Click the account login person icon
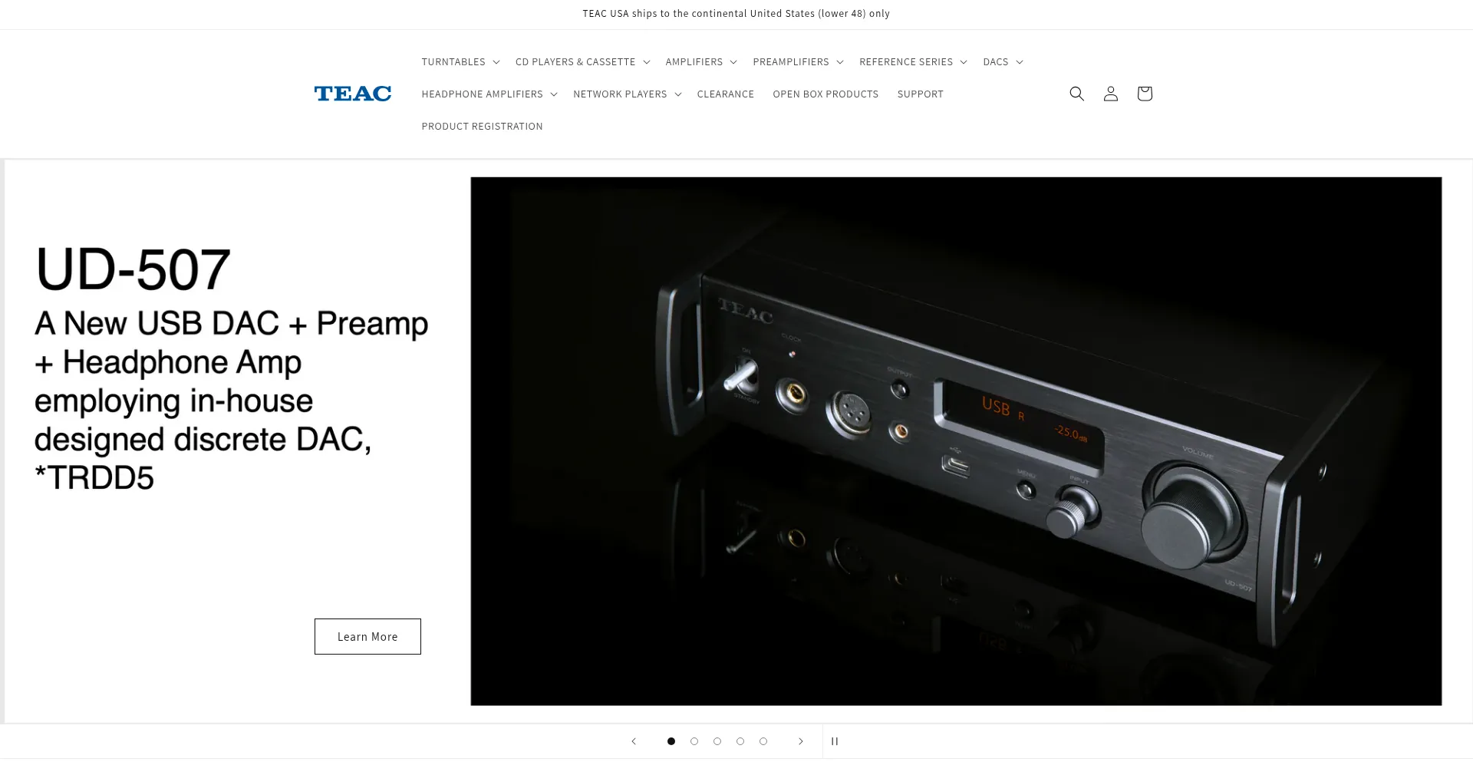This screenshot has width=1473, height=762. tap(1110, 94)
